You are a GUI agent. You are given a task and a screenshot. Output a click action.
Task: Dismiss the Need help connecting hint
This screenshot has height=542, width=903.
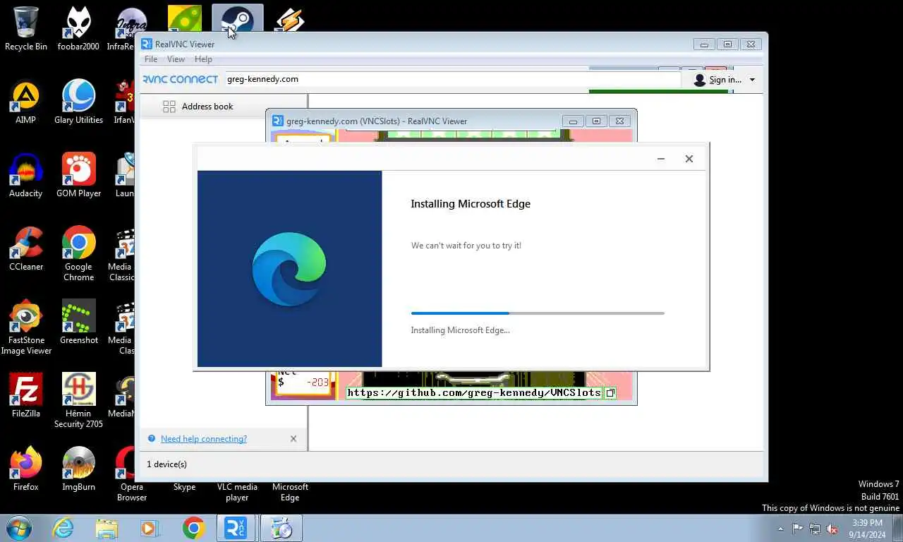tap(293, 439)
